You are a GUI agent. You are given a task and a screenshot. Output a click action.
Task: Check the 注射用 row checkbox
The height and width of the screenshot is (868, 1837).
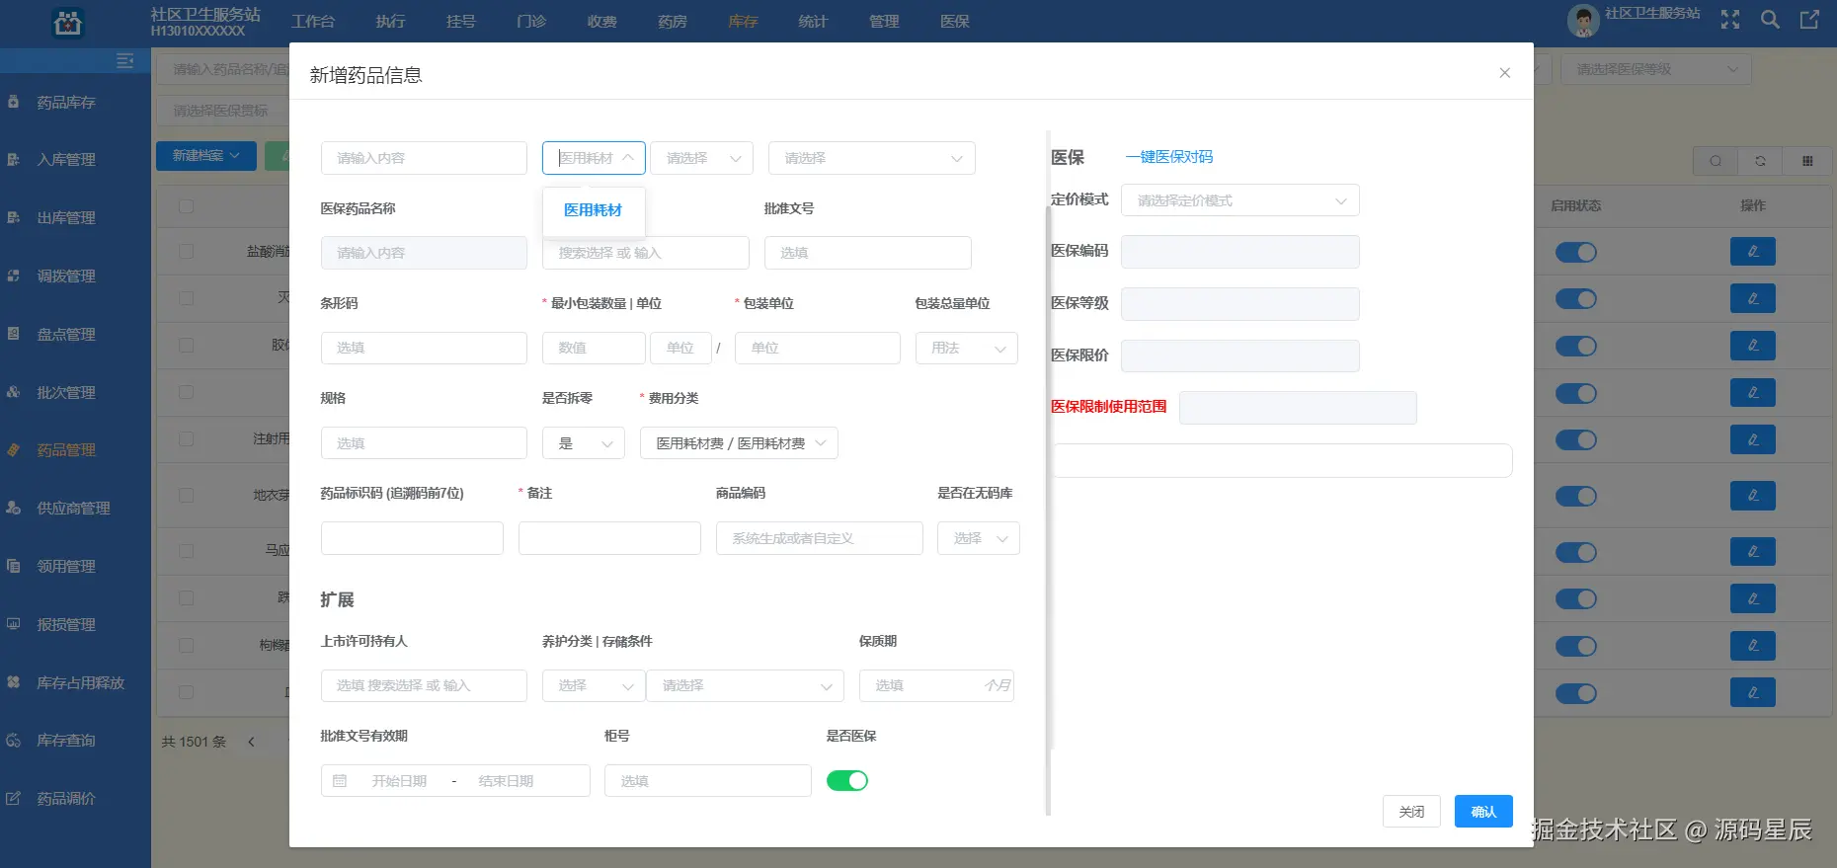coord(186,438)
